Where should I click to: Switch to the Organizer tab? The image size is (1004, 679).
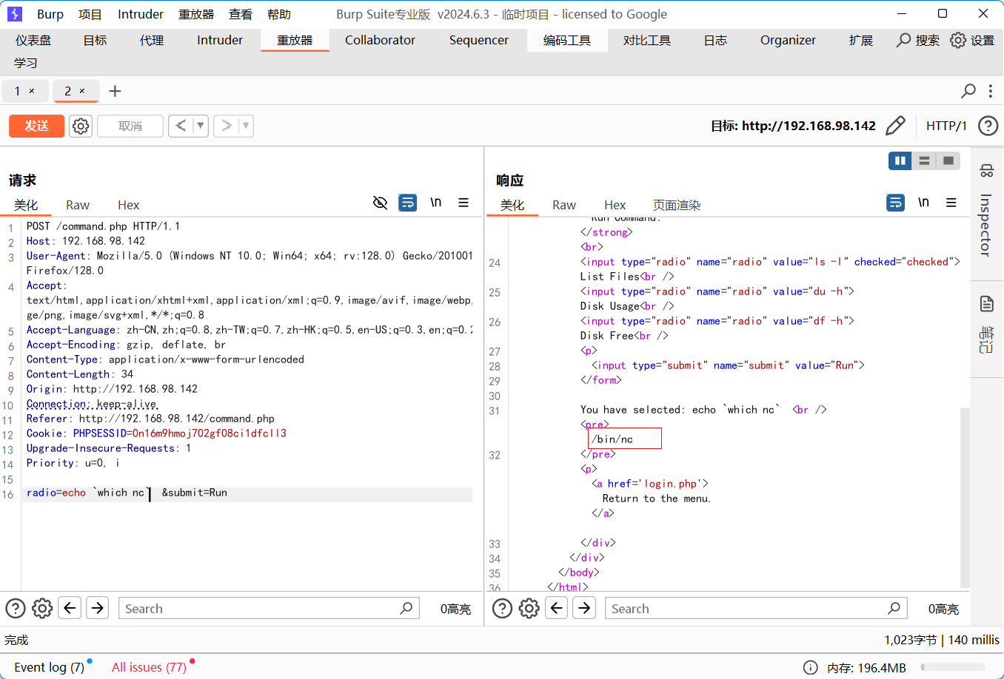tap(788, 40)
